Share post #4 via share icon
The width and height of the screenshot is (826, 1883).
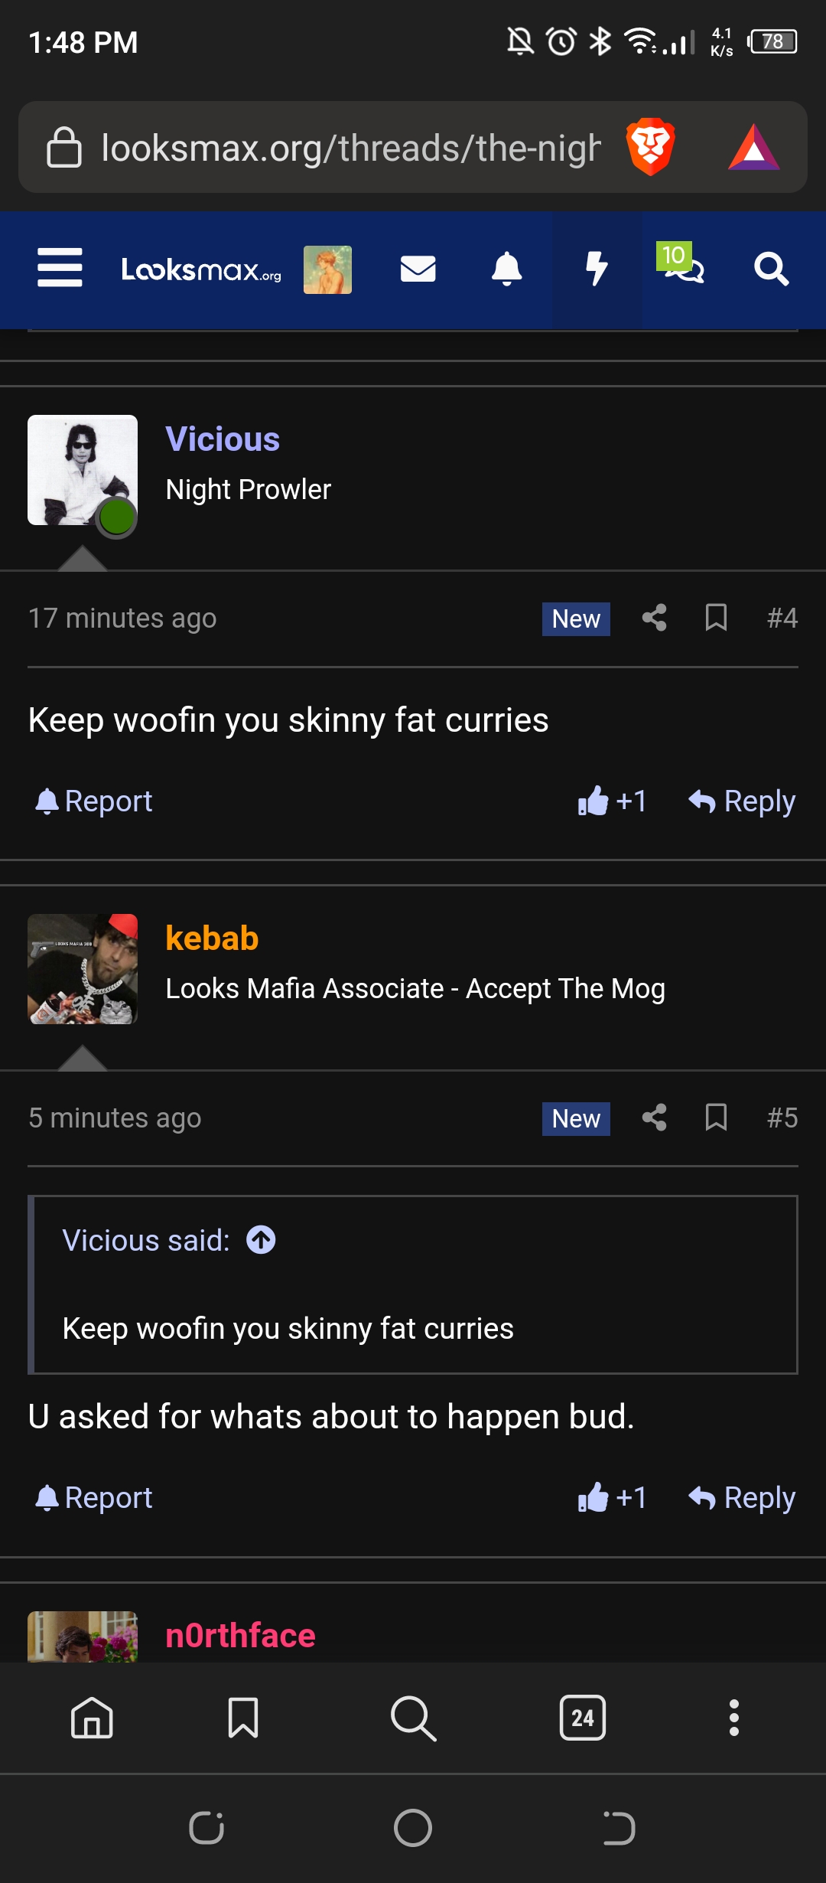pyautogui.click(x=654, y=618)
